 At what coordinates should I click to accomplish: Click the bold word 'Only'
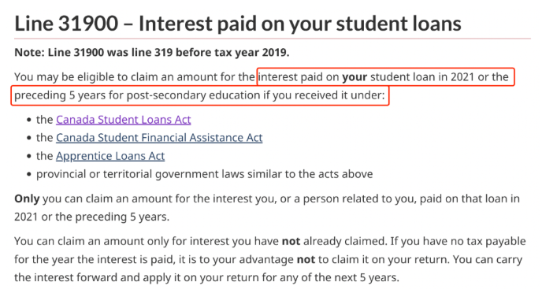(x=27, y=199)
